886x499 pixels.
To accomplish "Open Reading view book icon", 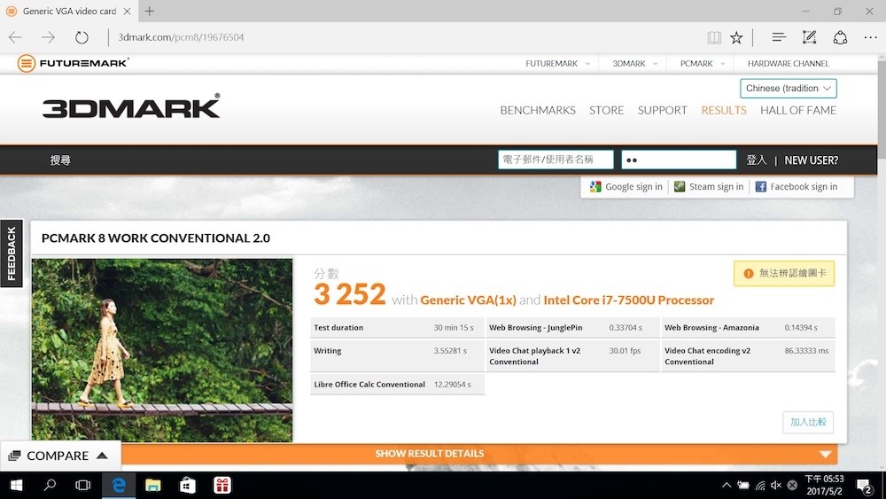I will tap(714, 38).
